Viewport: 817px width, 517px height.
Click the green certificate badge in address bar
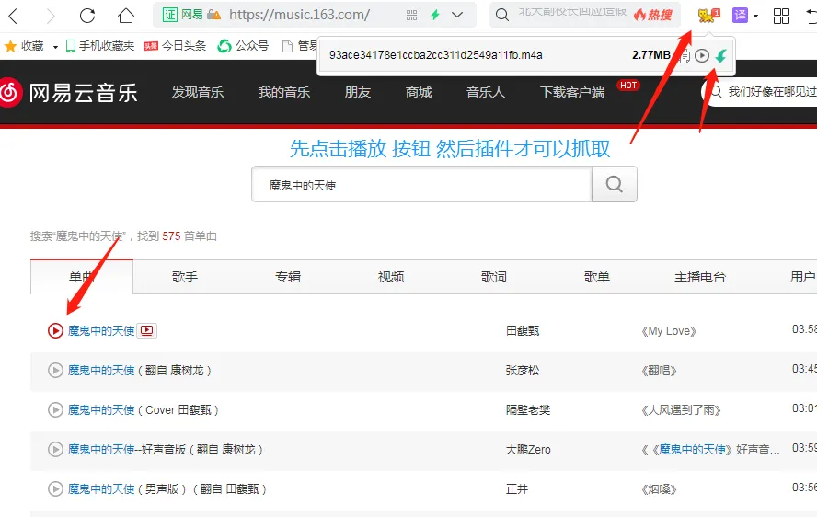click(170, 15)
